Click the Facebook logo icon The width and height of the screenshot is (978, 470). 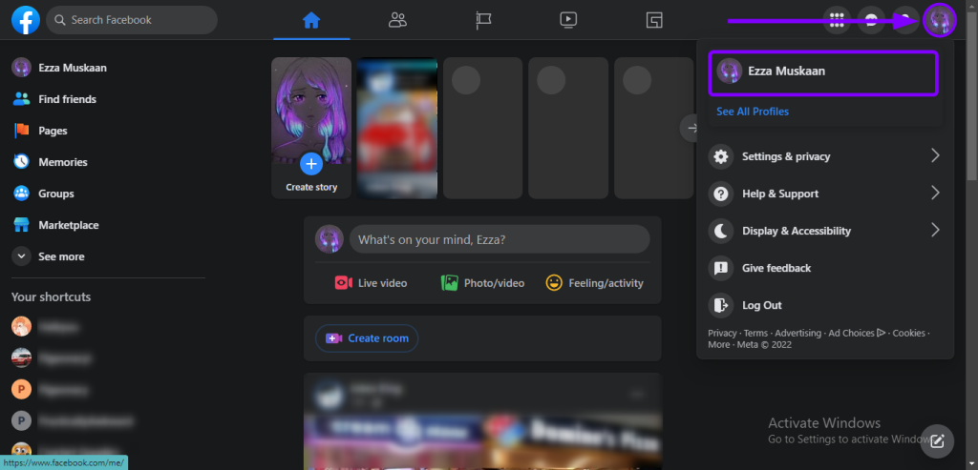click(x=25, y=20)
